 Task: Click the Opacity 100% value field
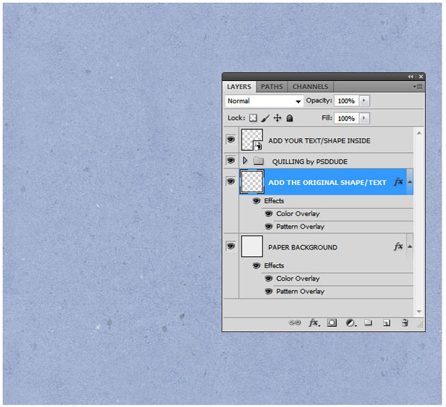coord(346,101)
